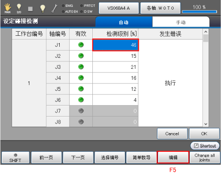Click the scrollbar down arrow
This screenshot has height=173, width=221.
[x=206, y=124]
